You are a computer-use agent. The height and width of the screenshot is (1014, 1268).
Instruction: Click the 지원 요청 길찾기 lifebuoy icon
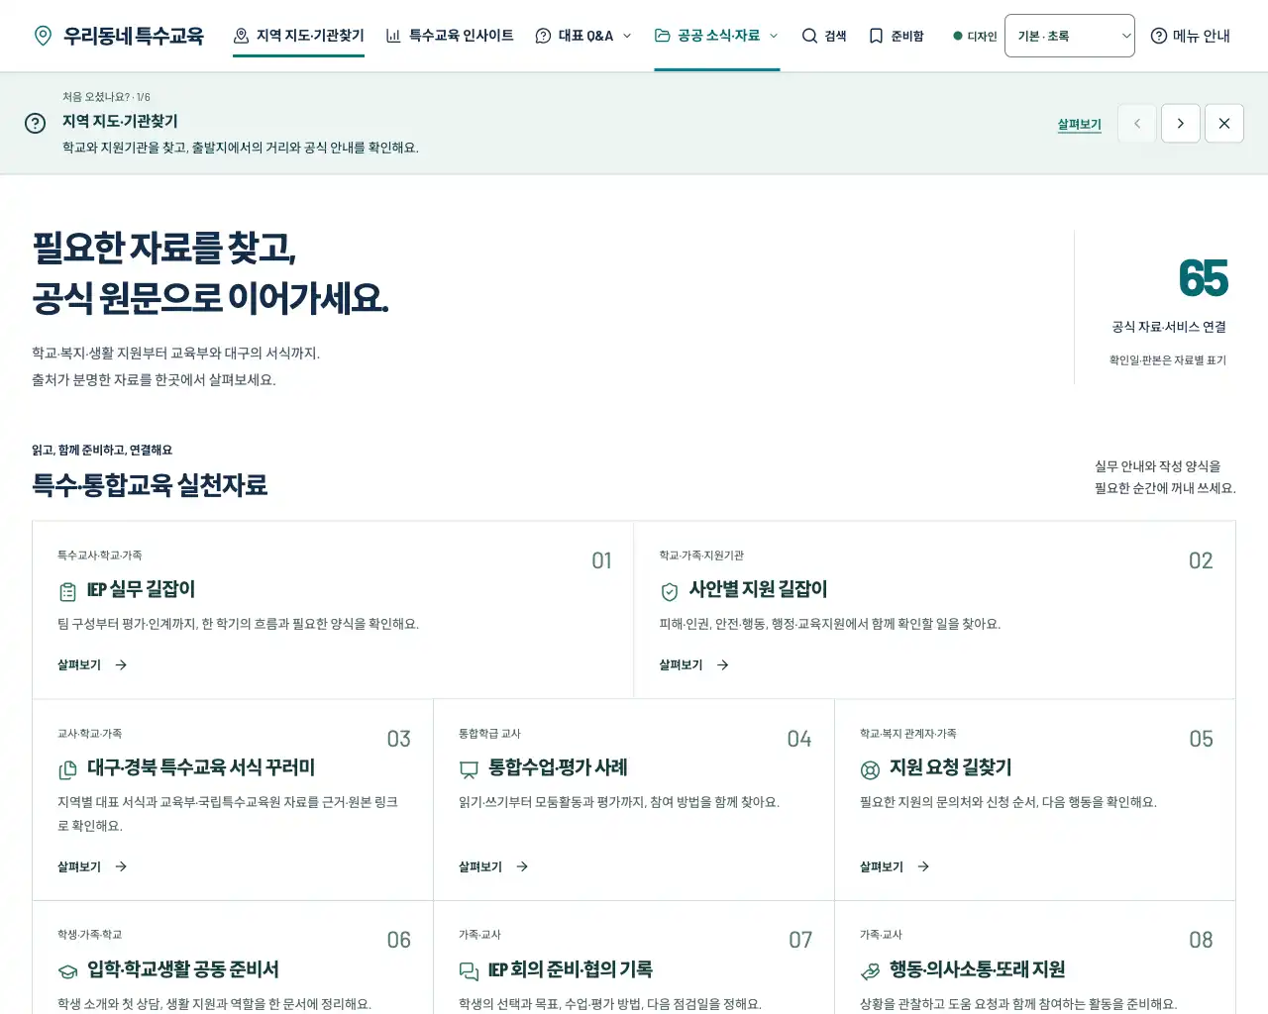(x=870, y=769)
